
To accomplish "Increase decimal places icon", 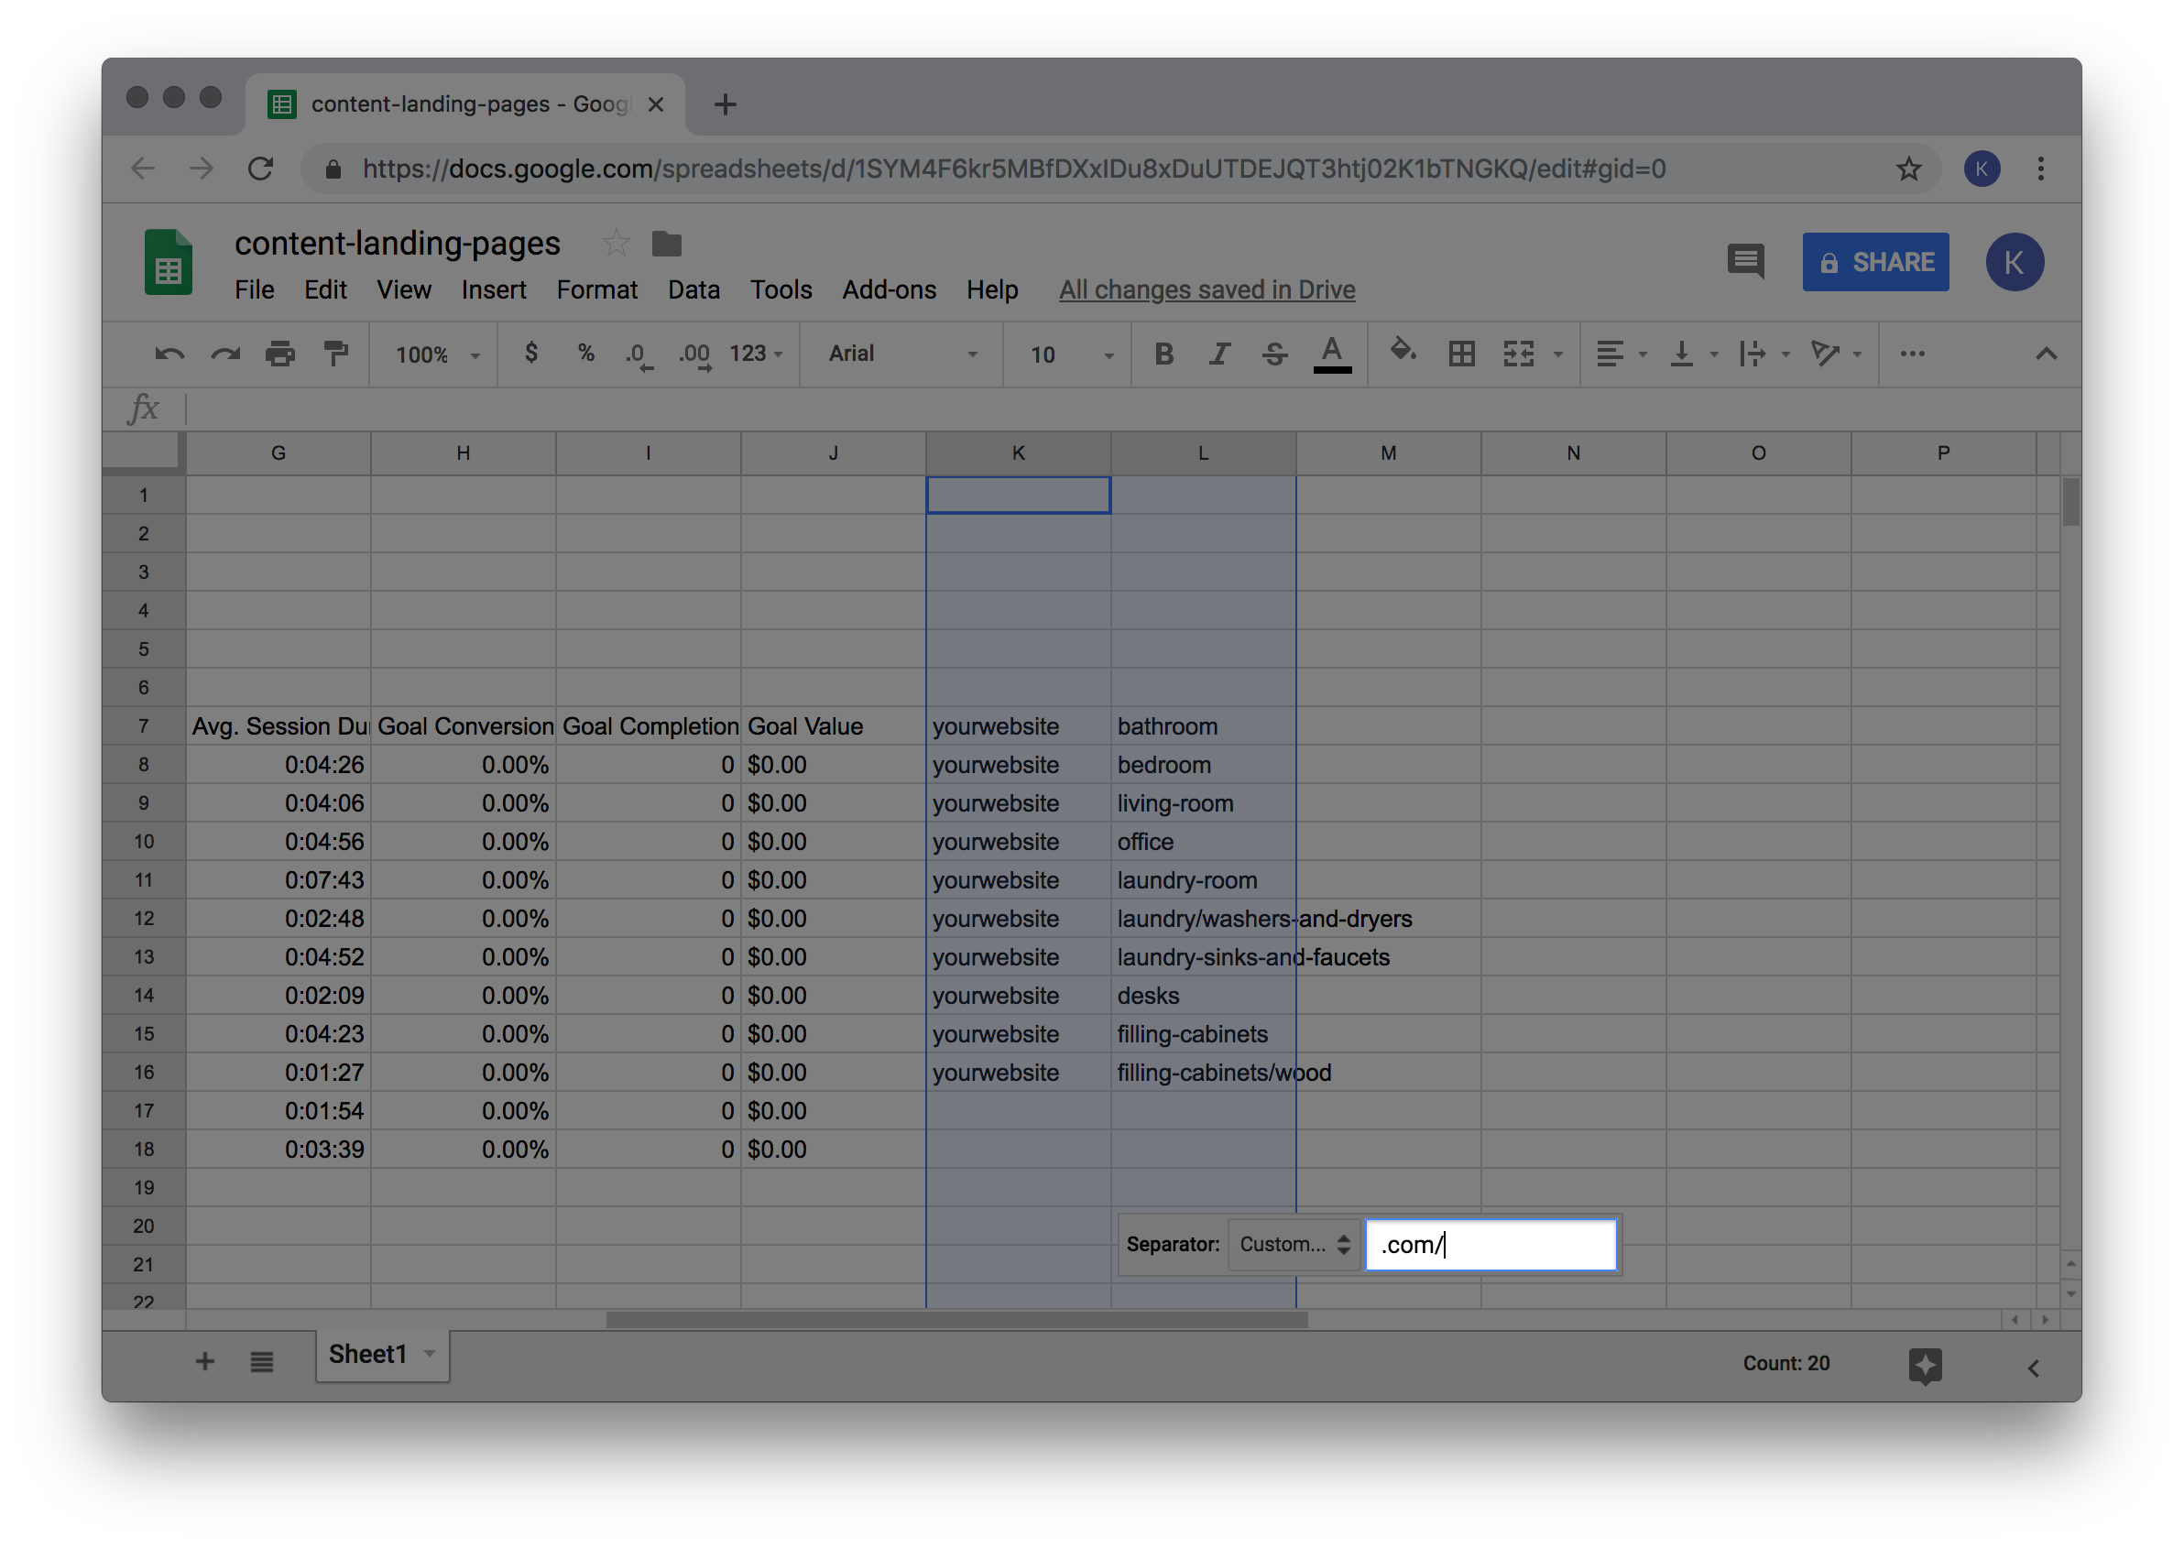I will (x=695, y=355).
